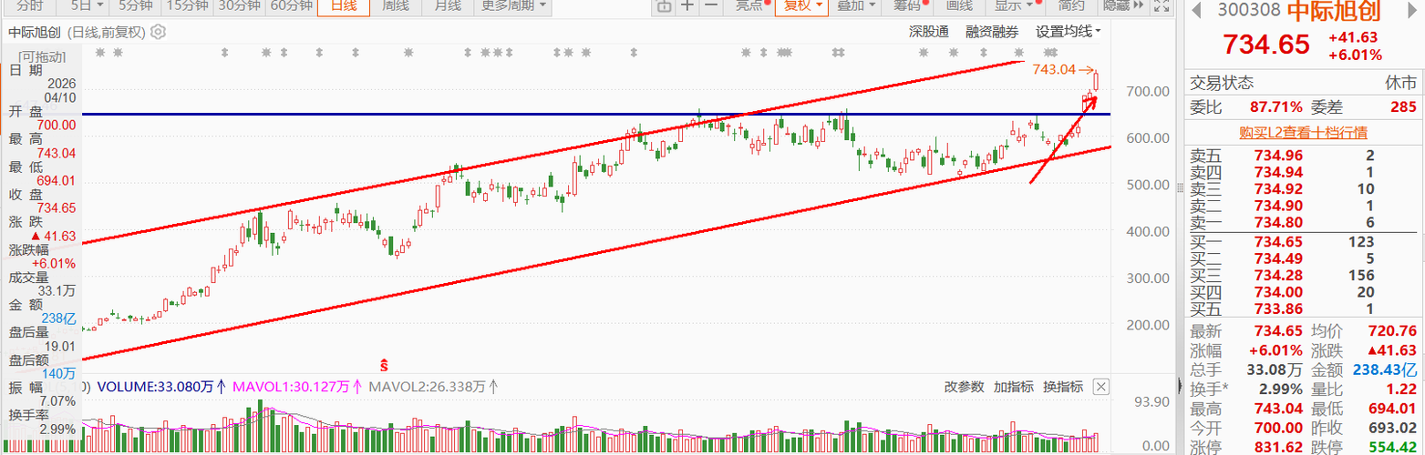Click the up arrow beside VOLUME 33.080万
Image resolution: width=1425 pixels, height=455 pixels.
point(222,387)
